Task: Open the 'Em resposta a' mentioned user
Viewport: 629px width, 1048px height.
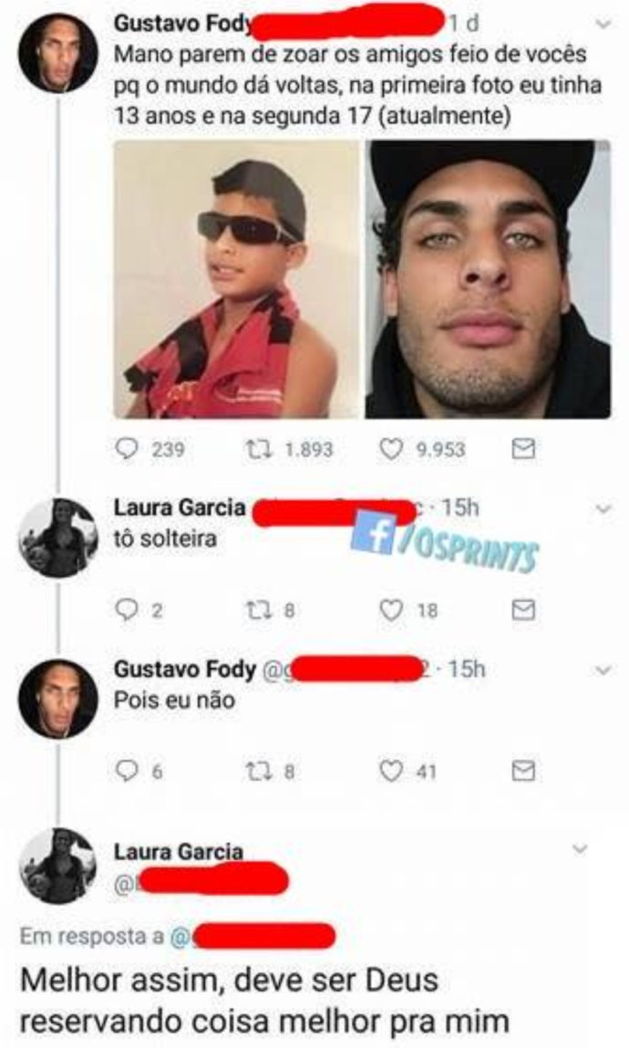Action: coord(253,937)
